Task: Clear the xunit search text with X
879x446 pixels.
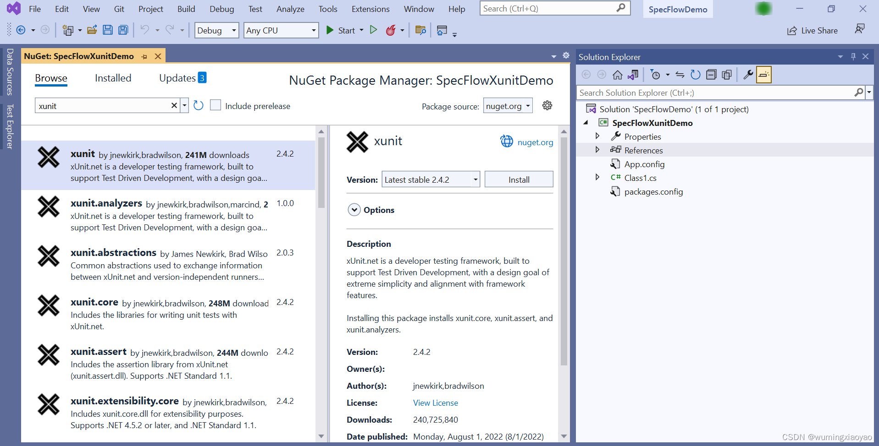Action: [174, 106]
